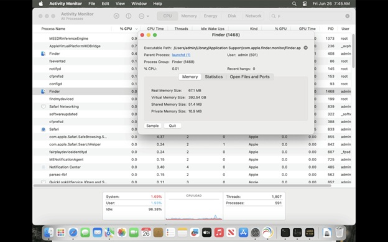
Task: Toggle sort direction chevron on % CPU column
Action: point(136,29)
